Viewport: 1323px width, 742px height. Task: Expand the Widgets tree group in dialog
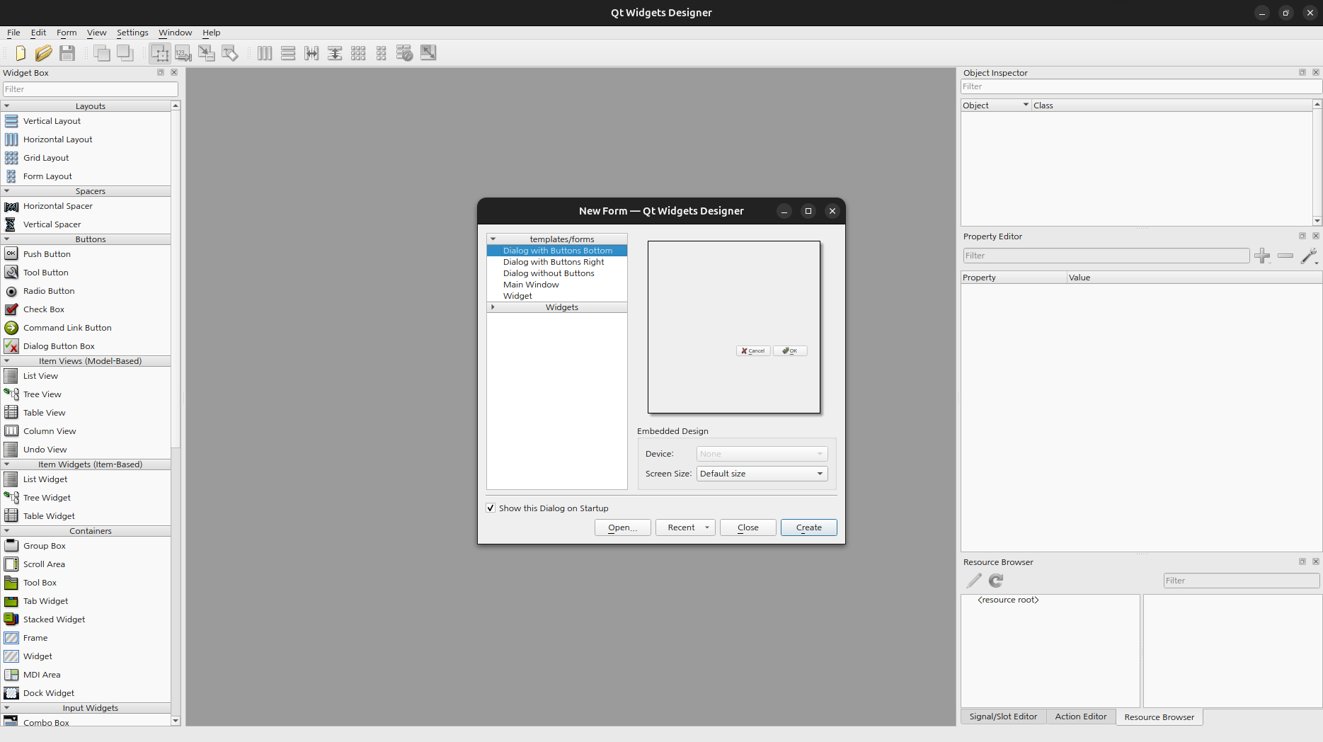(493, 307)
